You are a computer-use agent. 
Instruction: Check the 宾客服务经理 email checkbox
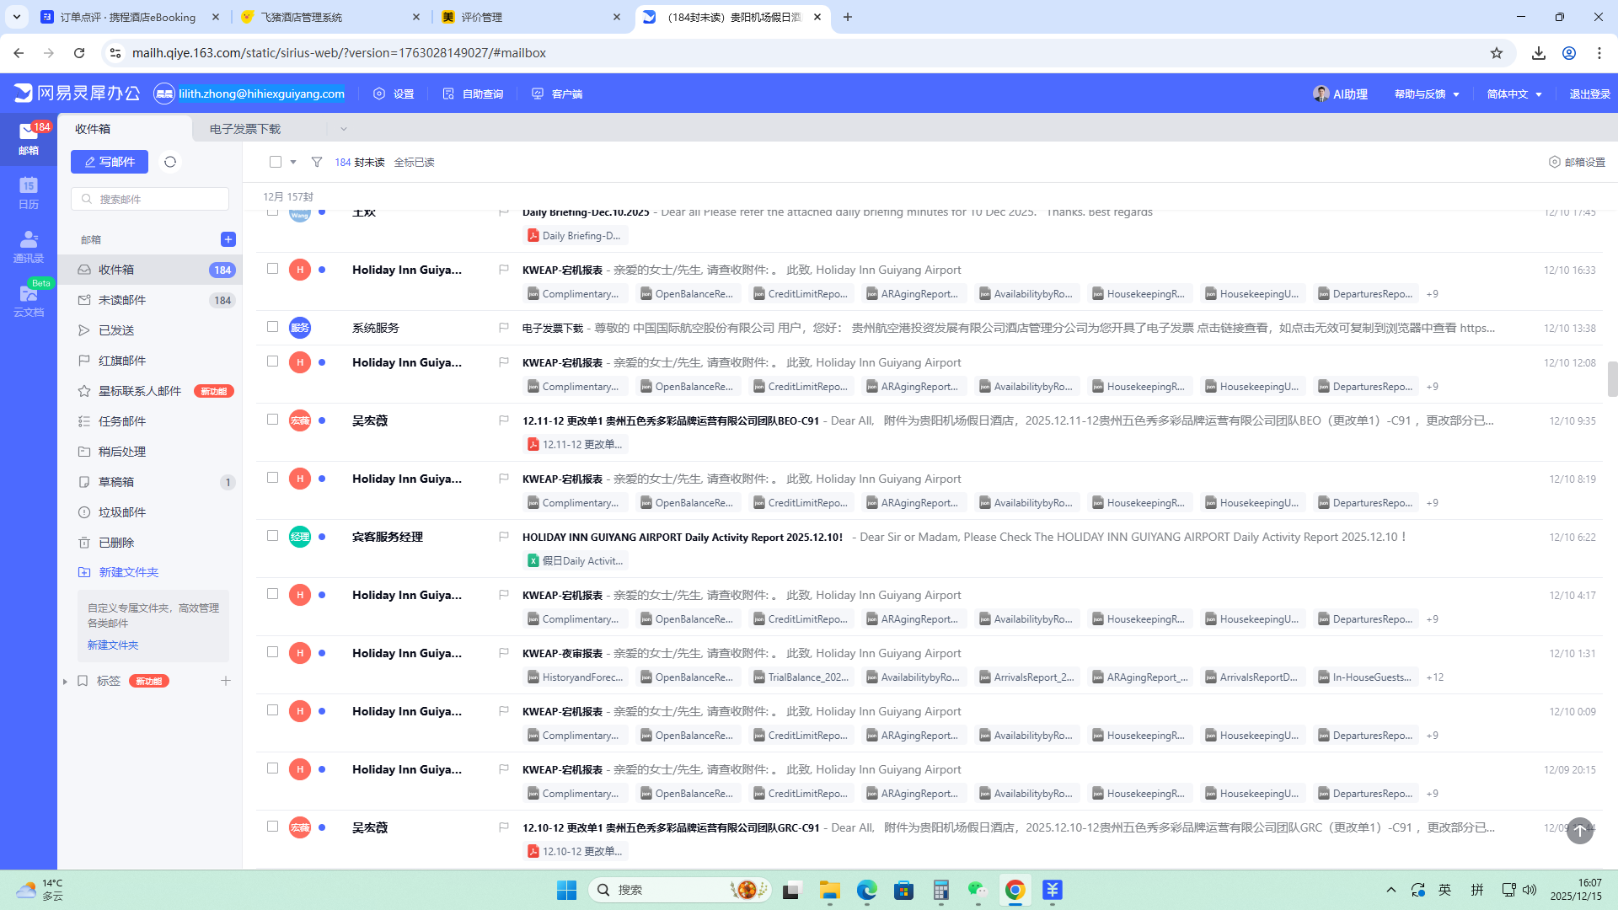(272, 536)
